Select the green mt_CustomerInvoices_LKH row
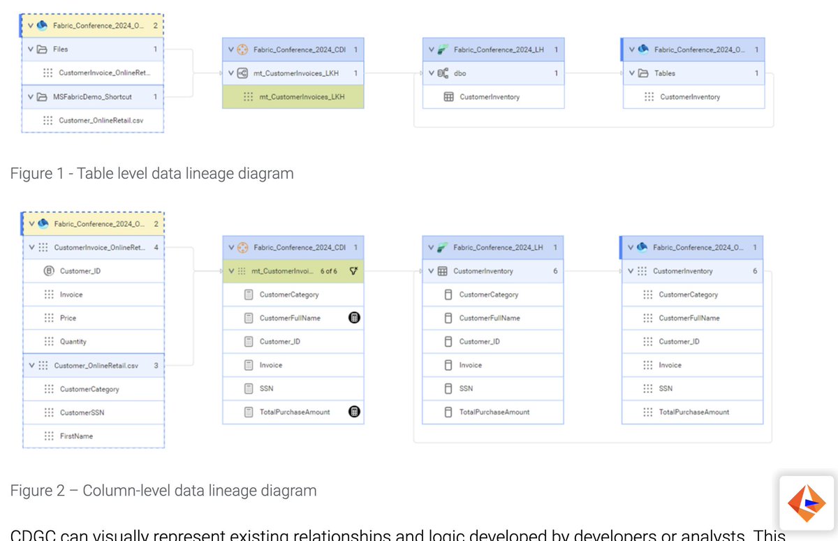838x541 pixels. [293, 97]
